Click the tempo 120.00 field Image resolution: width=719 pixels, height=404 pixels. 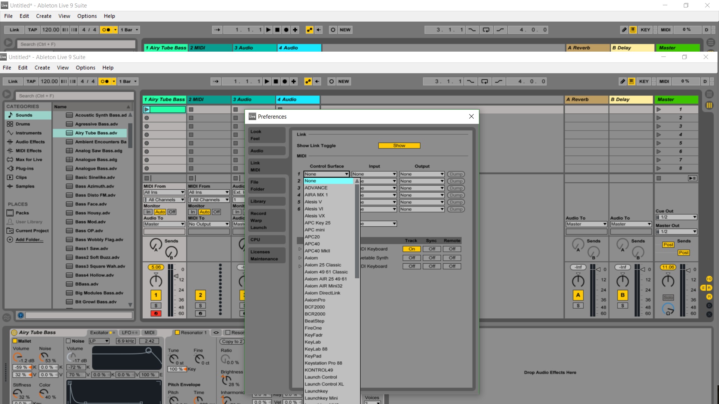click(49, 82)
